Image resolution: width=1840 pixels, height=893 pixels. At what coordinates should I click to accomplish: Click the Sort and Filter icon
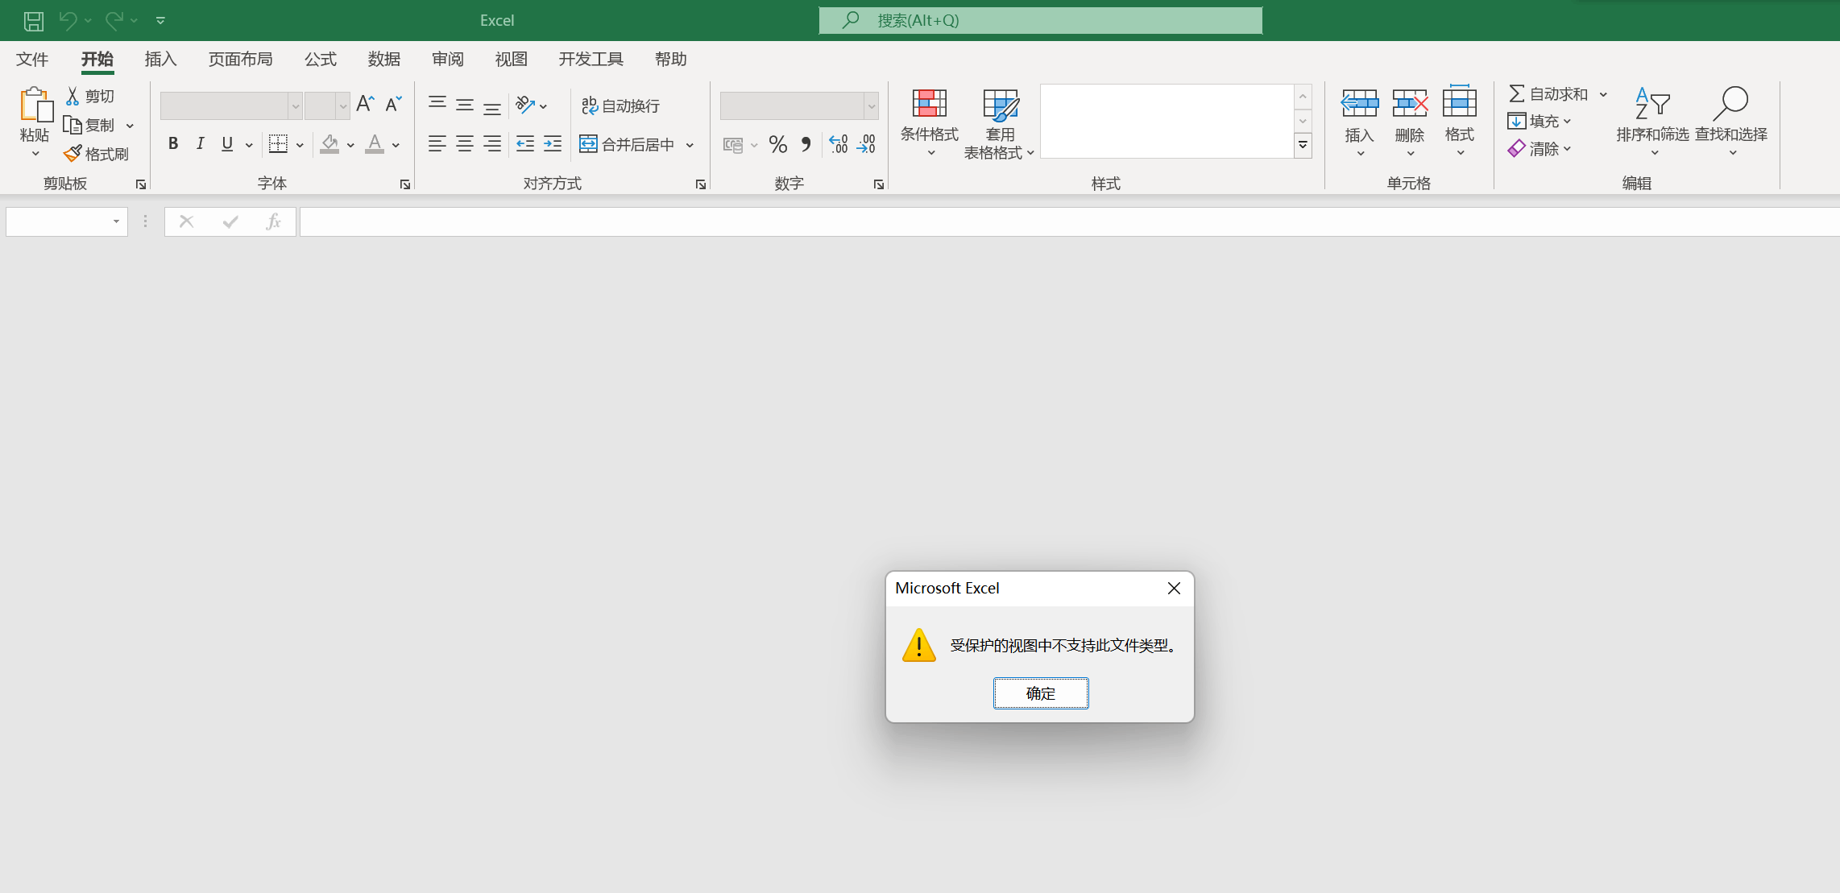(1651, 103)
